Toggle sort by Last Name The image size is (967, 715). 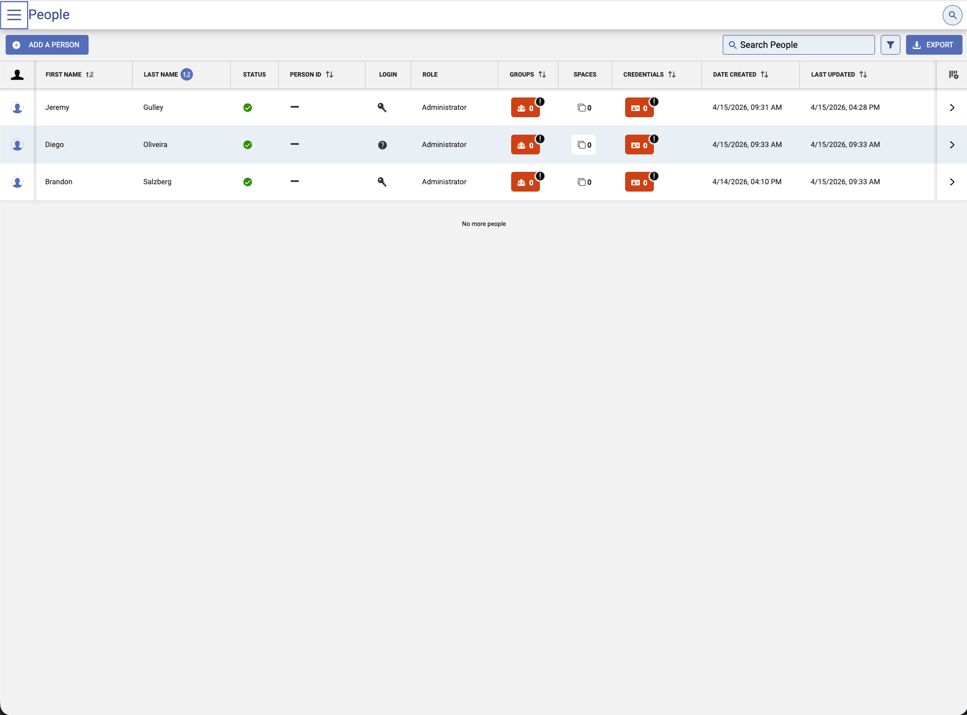coord(187,74)
